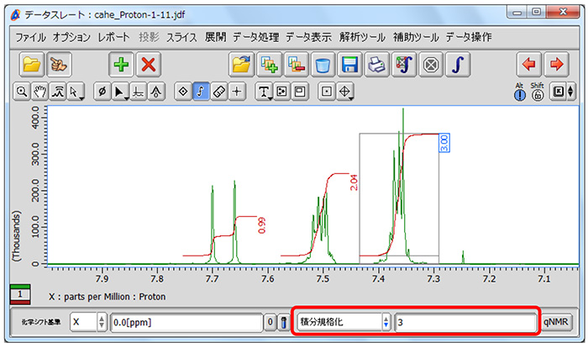Click the eraser tool icon

219,92
